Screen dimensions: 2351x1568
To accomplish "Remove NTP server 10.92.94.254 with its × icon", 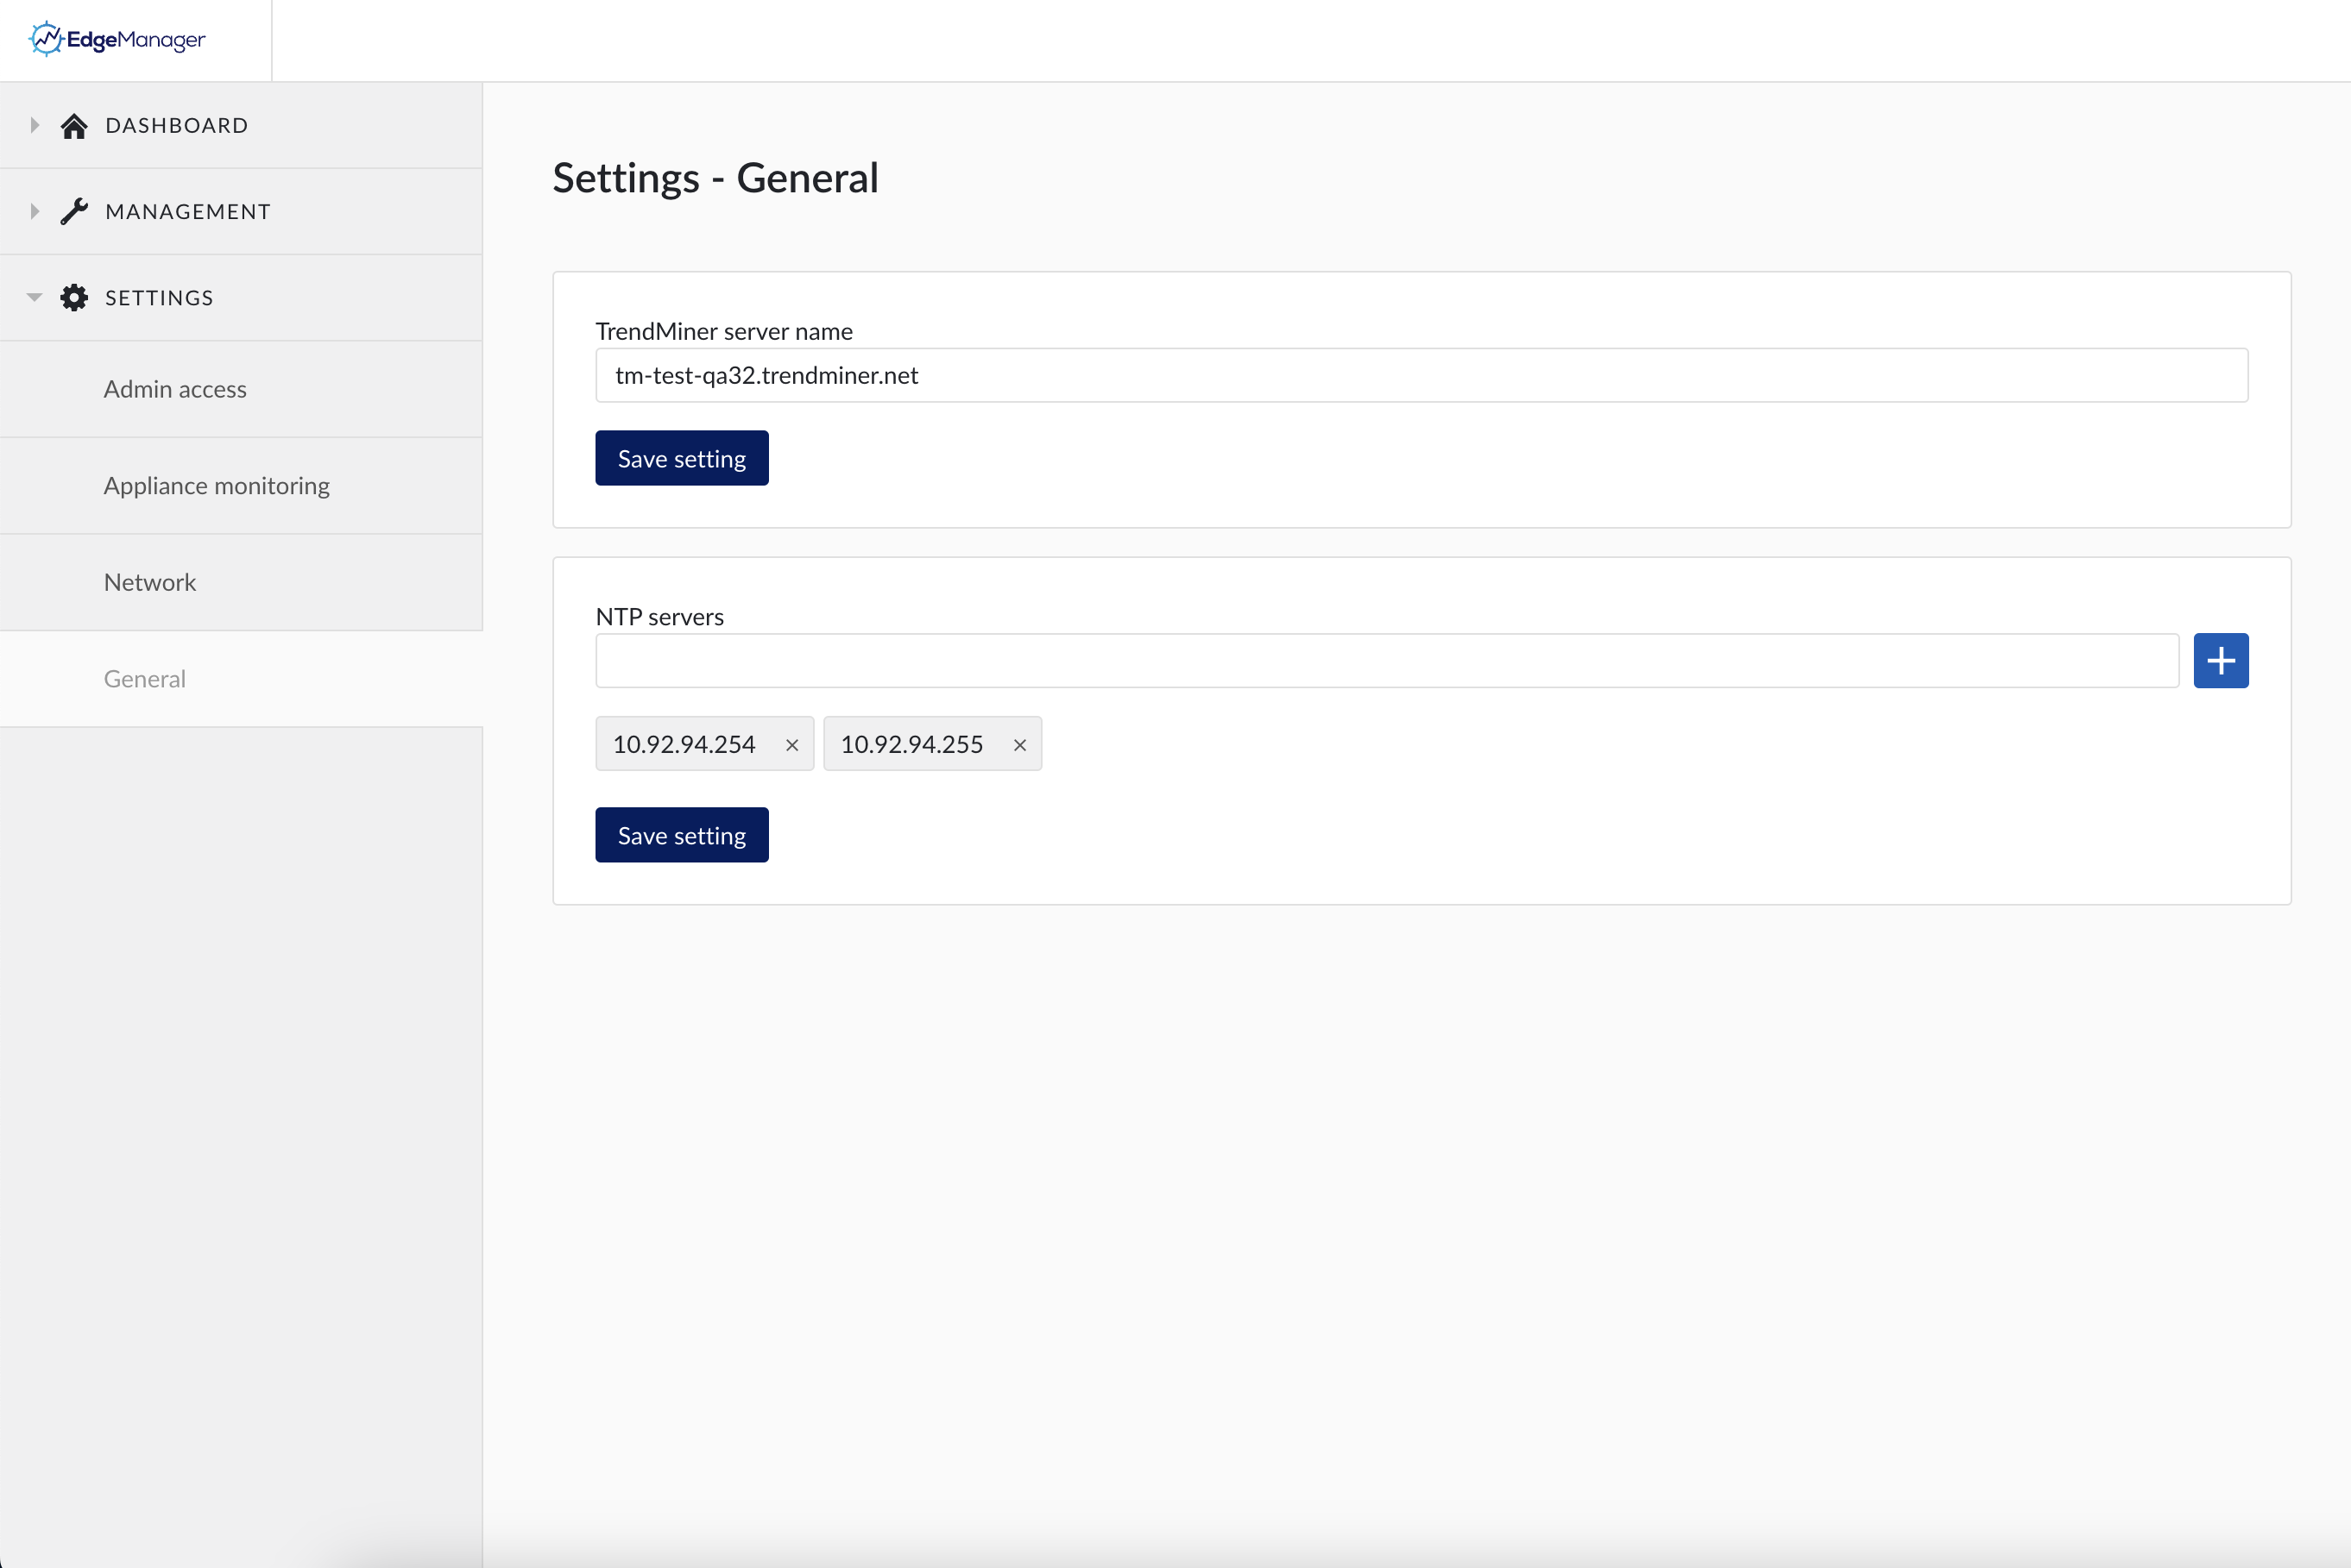I will click(x=791, y=744).
